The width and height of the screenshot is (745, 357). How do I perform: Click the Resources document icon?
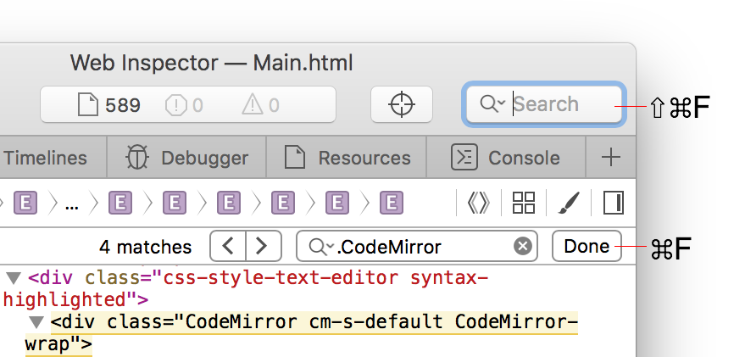295,158
